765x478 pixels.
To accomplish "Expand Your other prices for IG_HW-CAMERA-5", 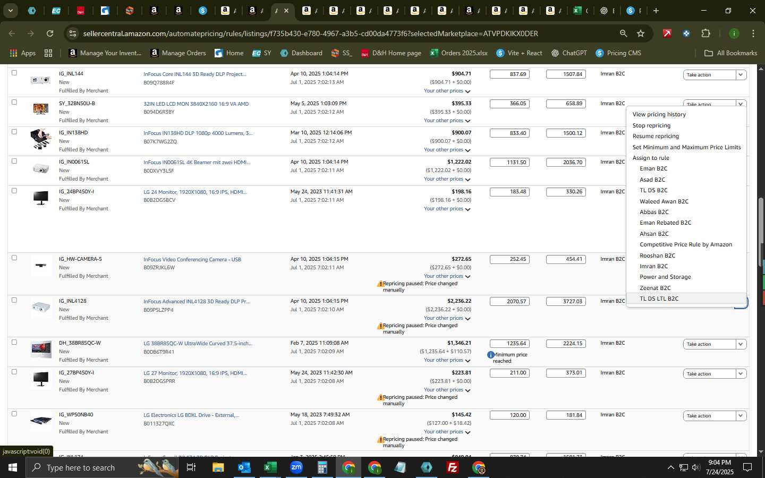I will [447, 276].
